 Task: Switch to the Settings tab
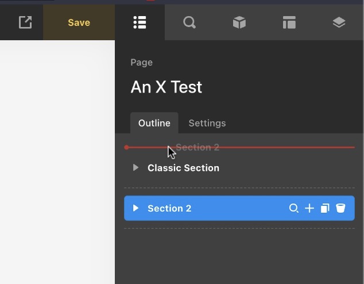coord(207,123)
